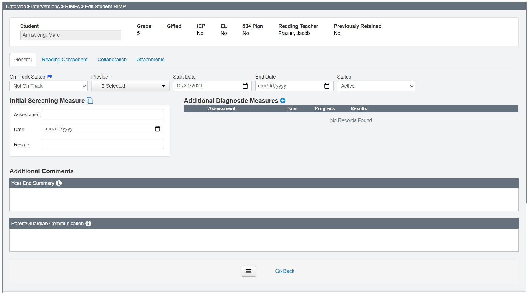Add an Additional Diagnostic Measure with plus icon
The image size is (529, 295).
tap(283, 101)
